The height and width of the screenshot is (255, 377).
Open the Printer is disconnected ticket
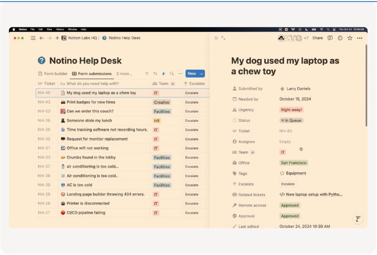click(x=88, y=203)
